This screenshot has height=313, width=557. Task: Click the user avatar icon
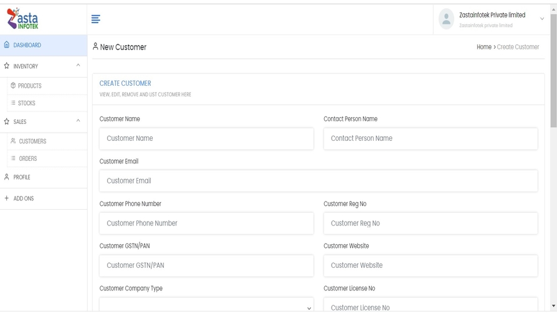click(x=446, y=19)
